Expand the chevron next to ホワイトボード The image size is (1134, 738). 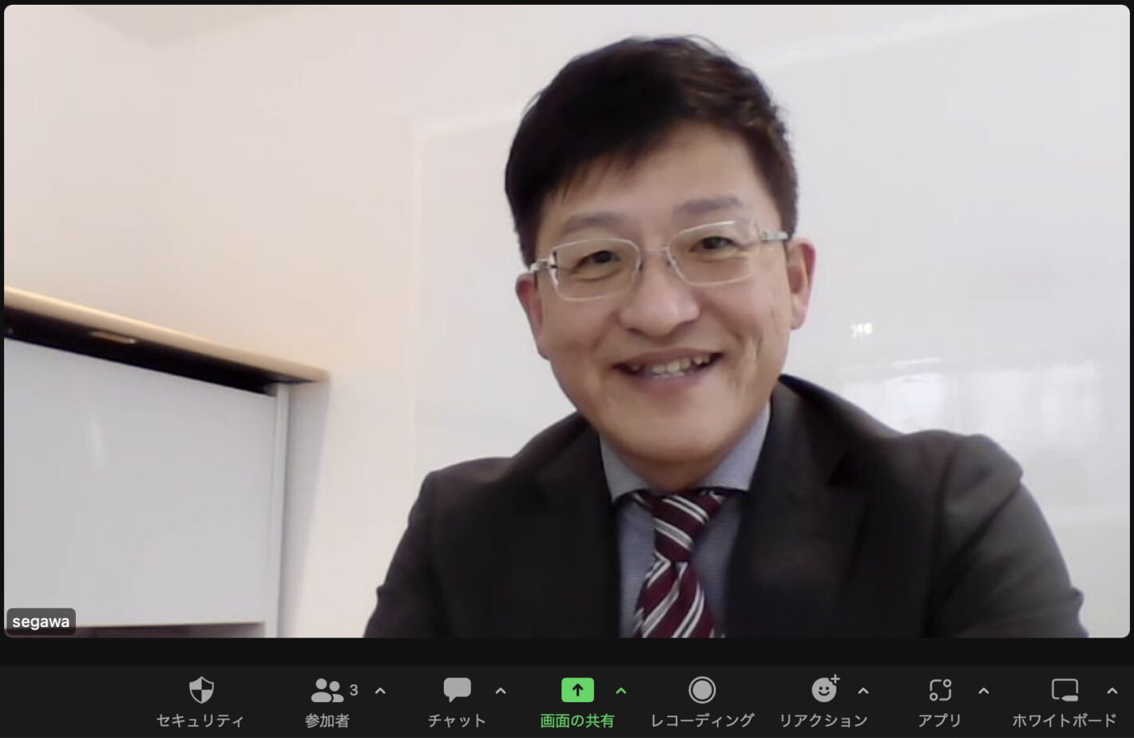pos(1112,691)
